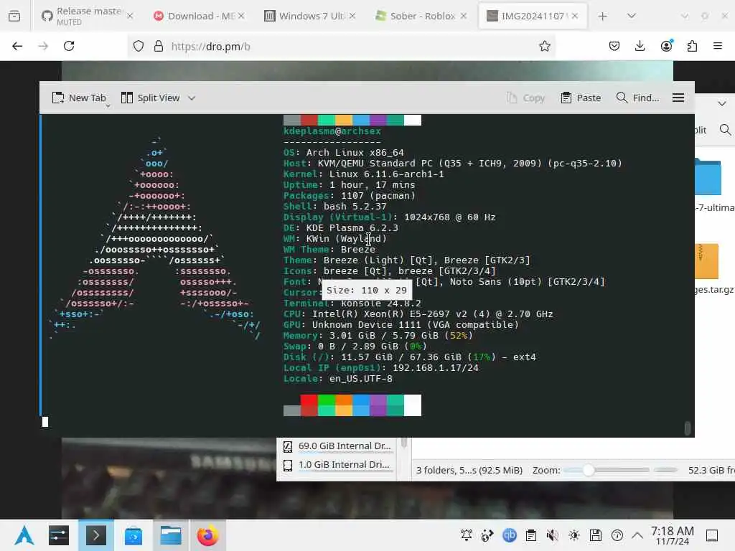Reload the current page
Screen dimensions: 735x551
point(69,46)
